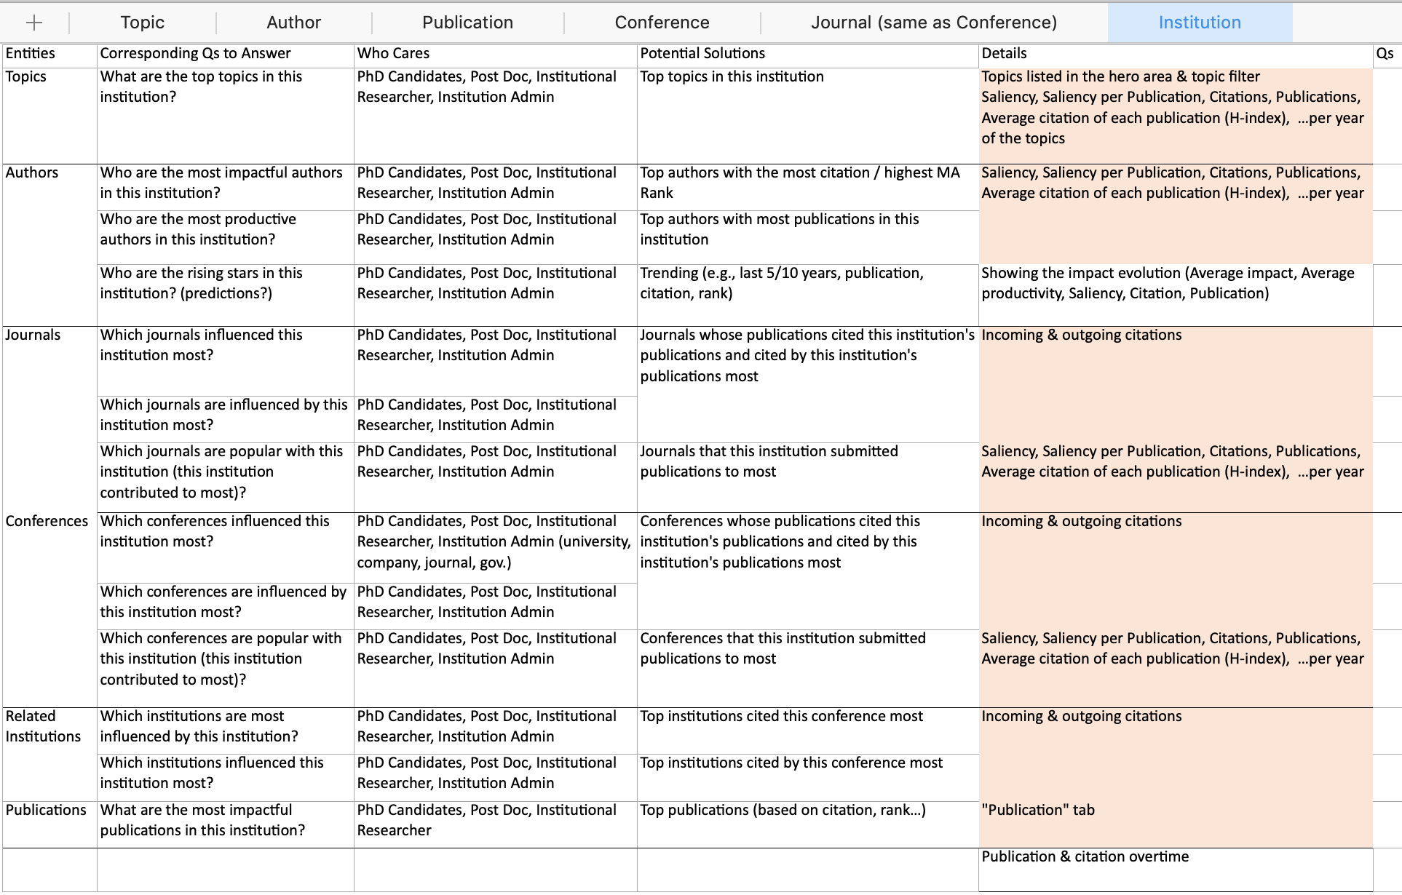Select 'Which conferences are influenced by this institution' cell
The width and height of the screenshot is (1402, 895).
click(x=226, y=606)
